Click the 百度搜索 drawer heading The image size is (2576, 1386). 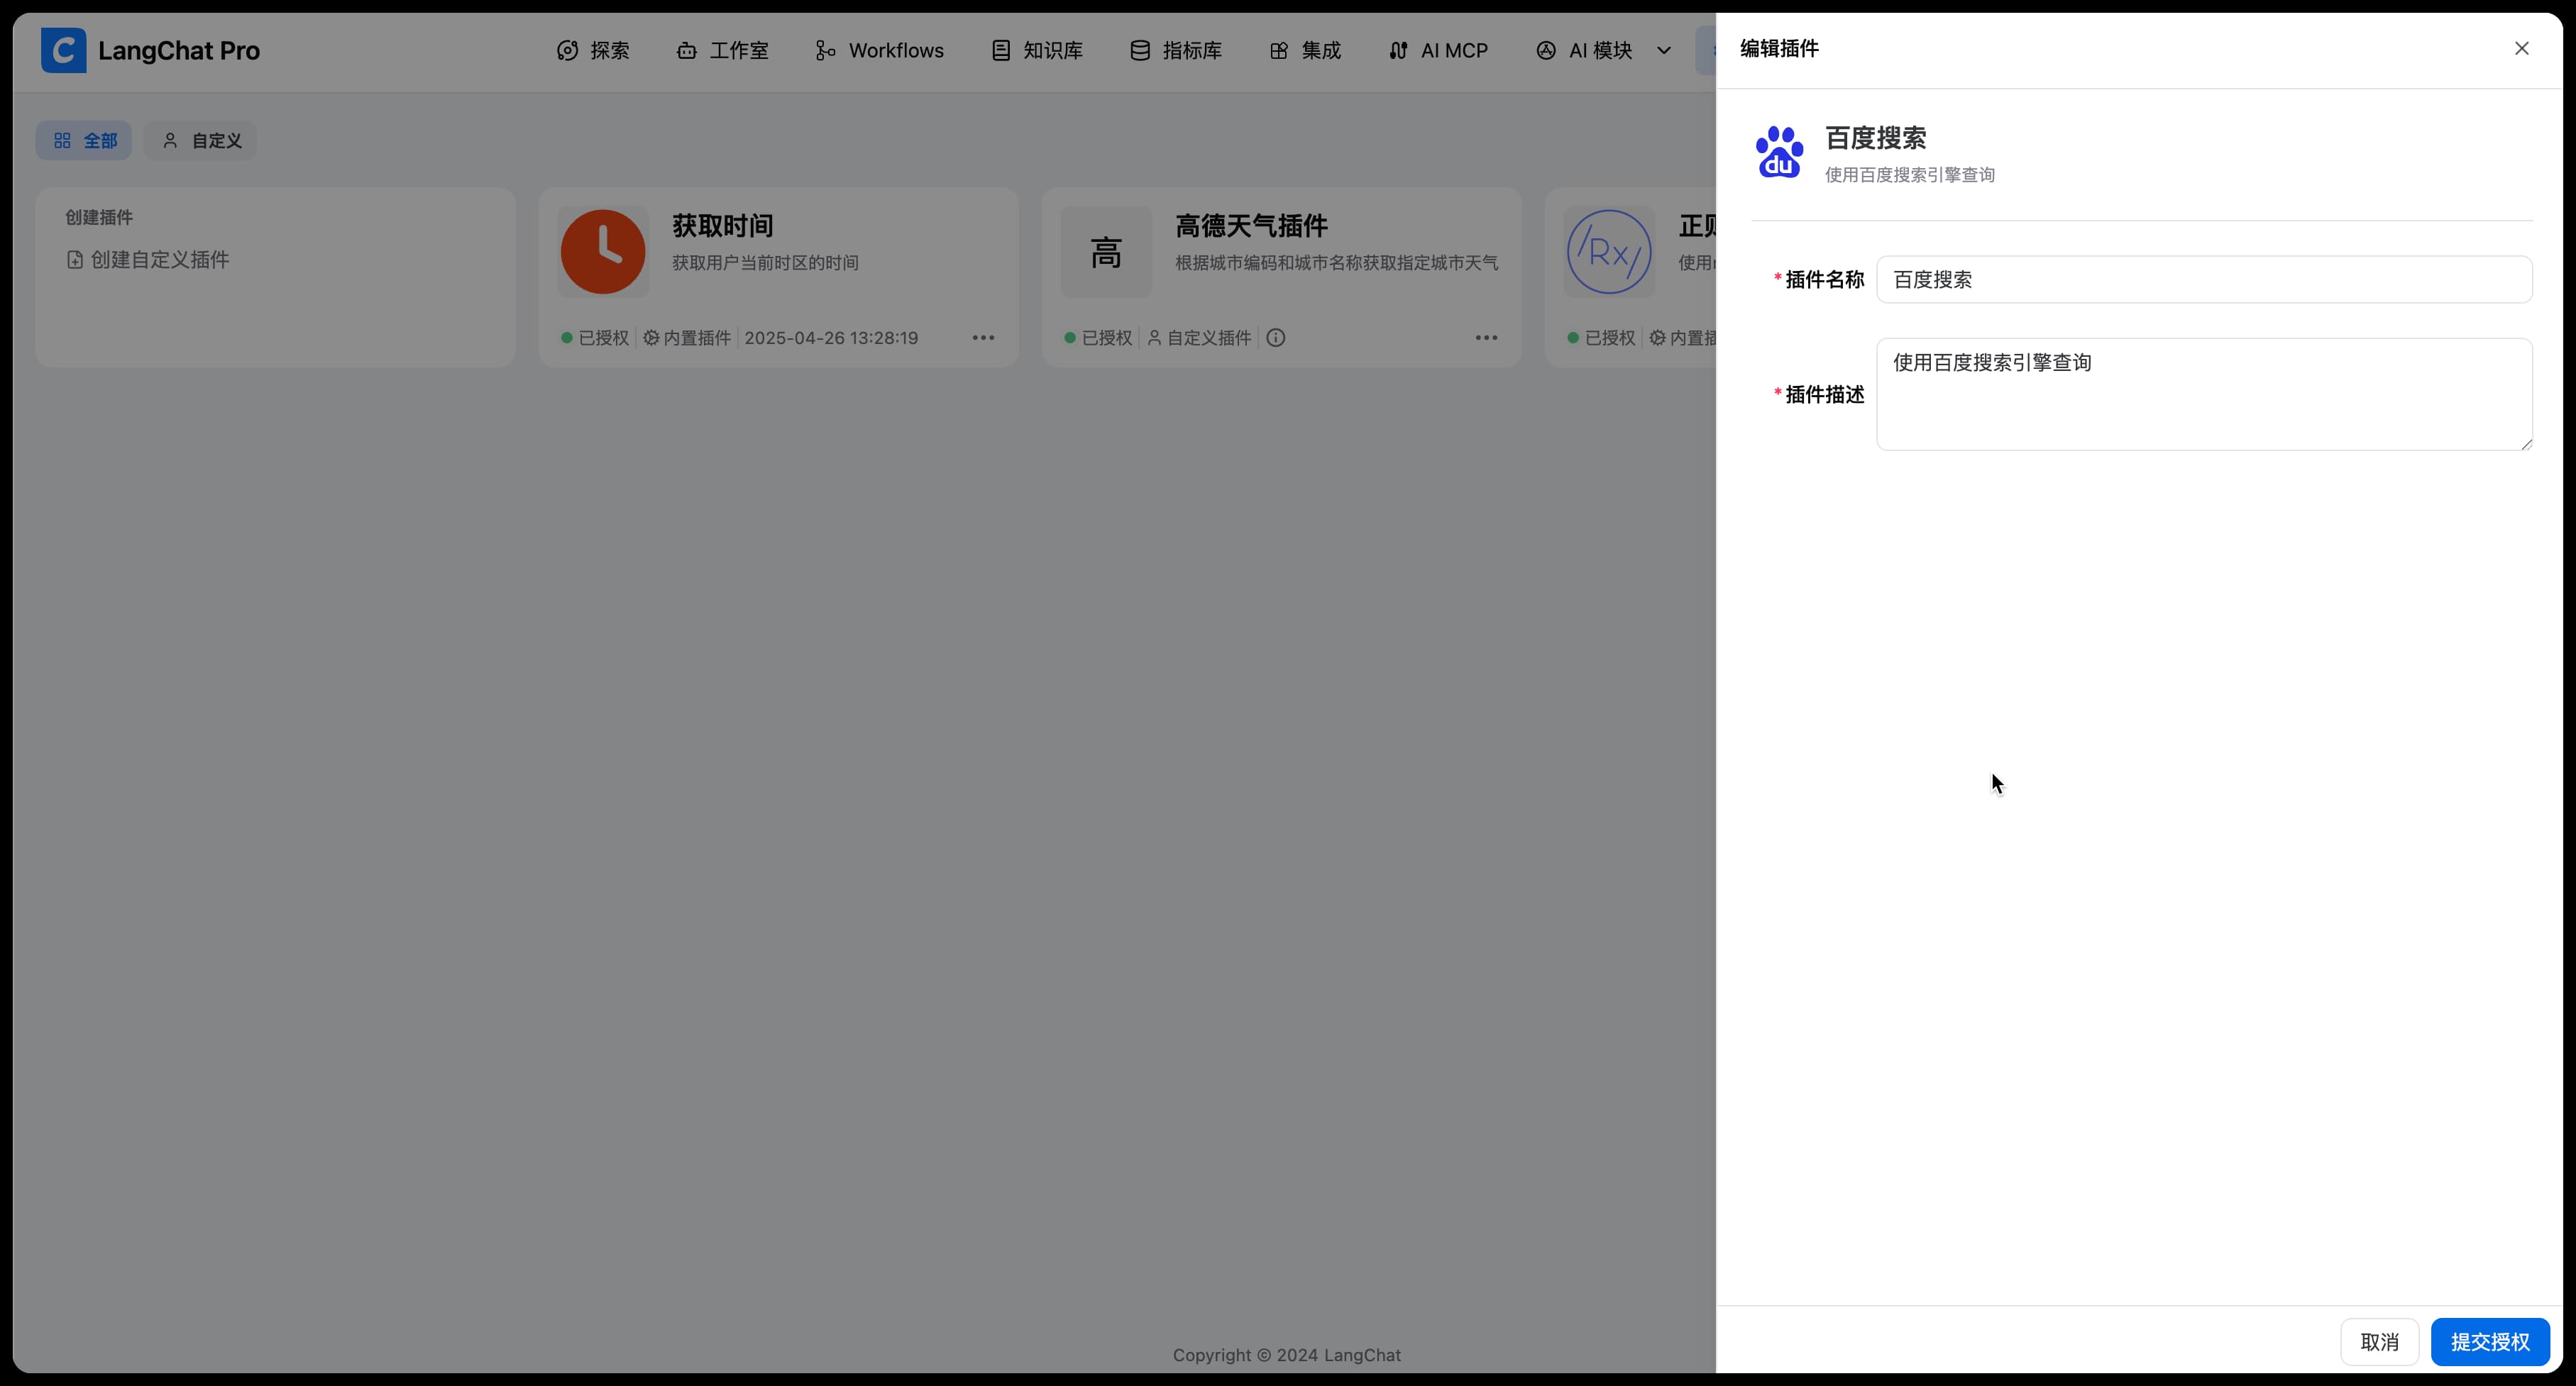click(1876, 138)
